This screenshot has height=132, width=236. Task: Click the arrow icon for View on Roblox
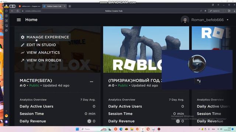22,60
